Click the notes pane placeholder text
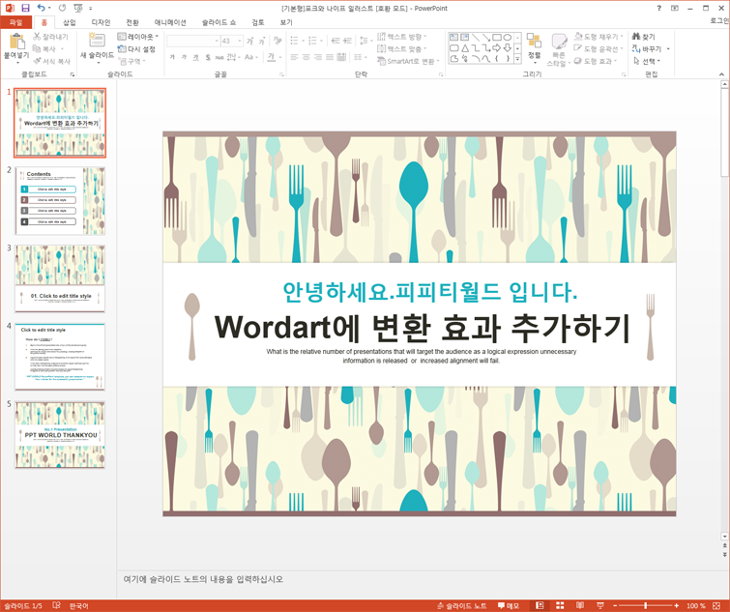Image resolution: width=730 pixels, height=612 pixels. [203, 579]
